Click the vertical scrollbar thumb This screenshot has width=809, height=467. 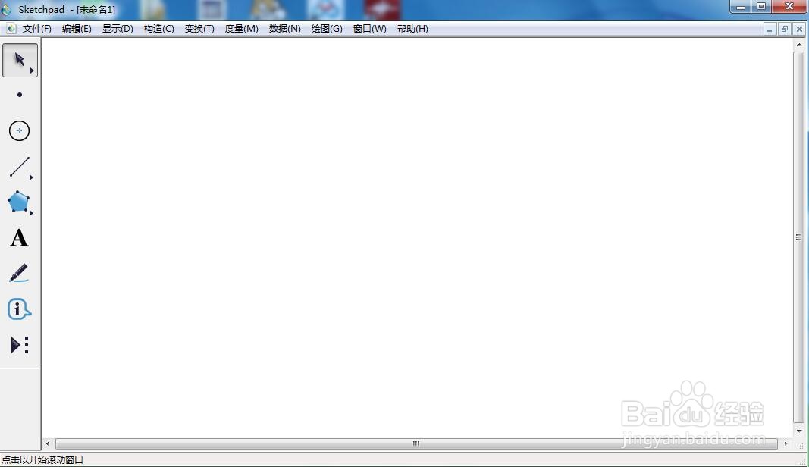click(799, 237)
